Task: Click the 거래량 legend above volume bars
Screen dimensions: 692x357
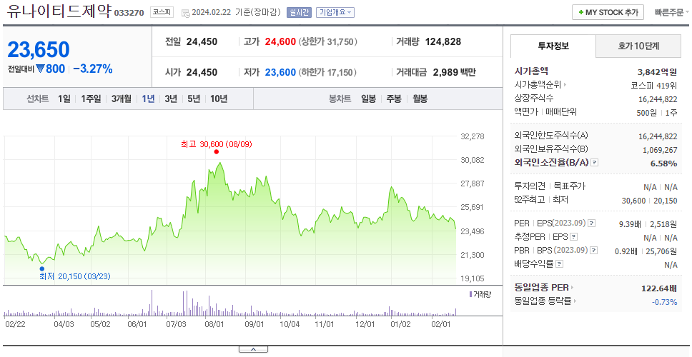Action: pyautogui.click(x=480, y=294)
